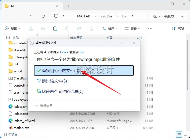Click the Rename icon in toolbar
Viewport: 190px width, 138px height.
click(x=67, y=29)
